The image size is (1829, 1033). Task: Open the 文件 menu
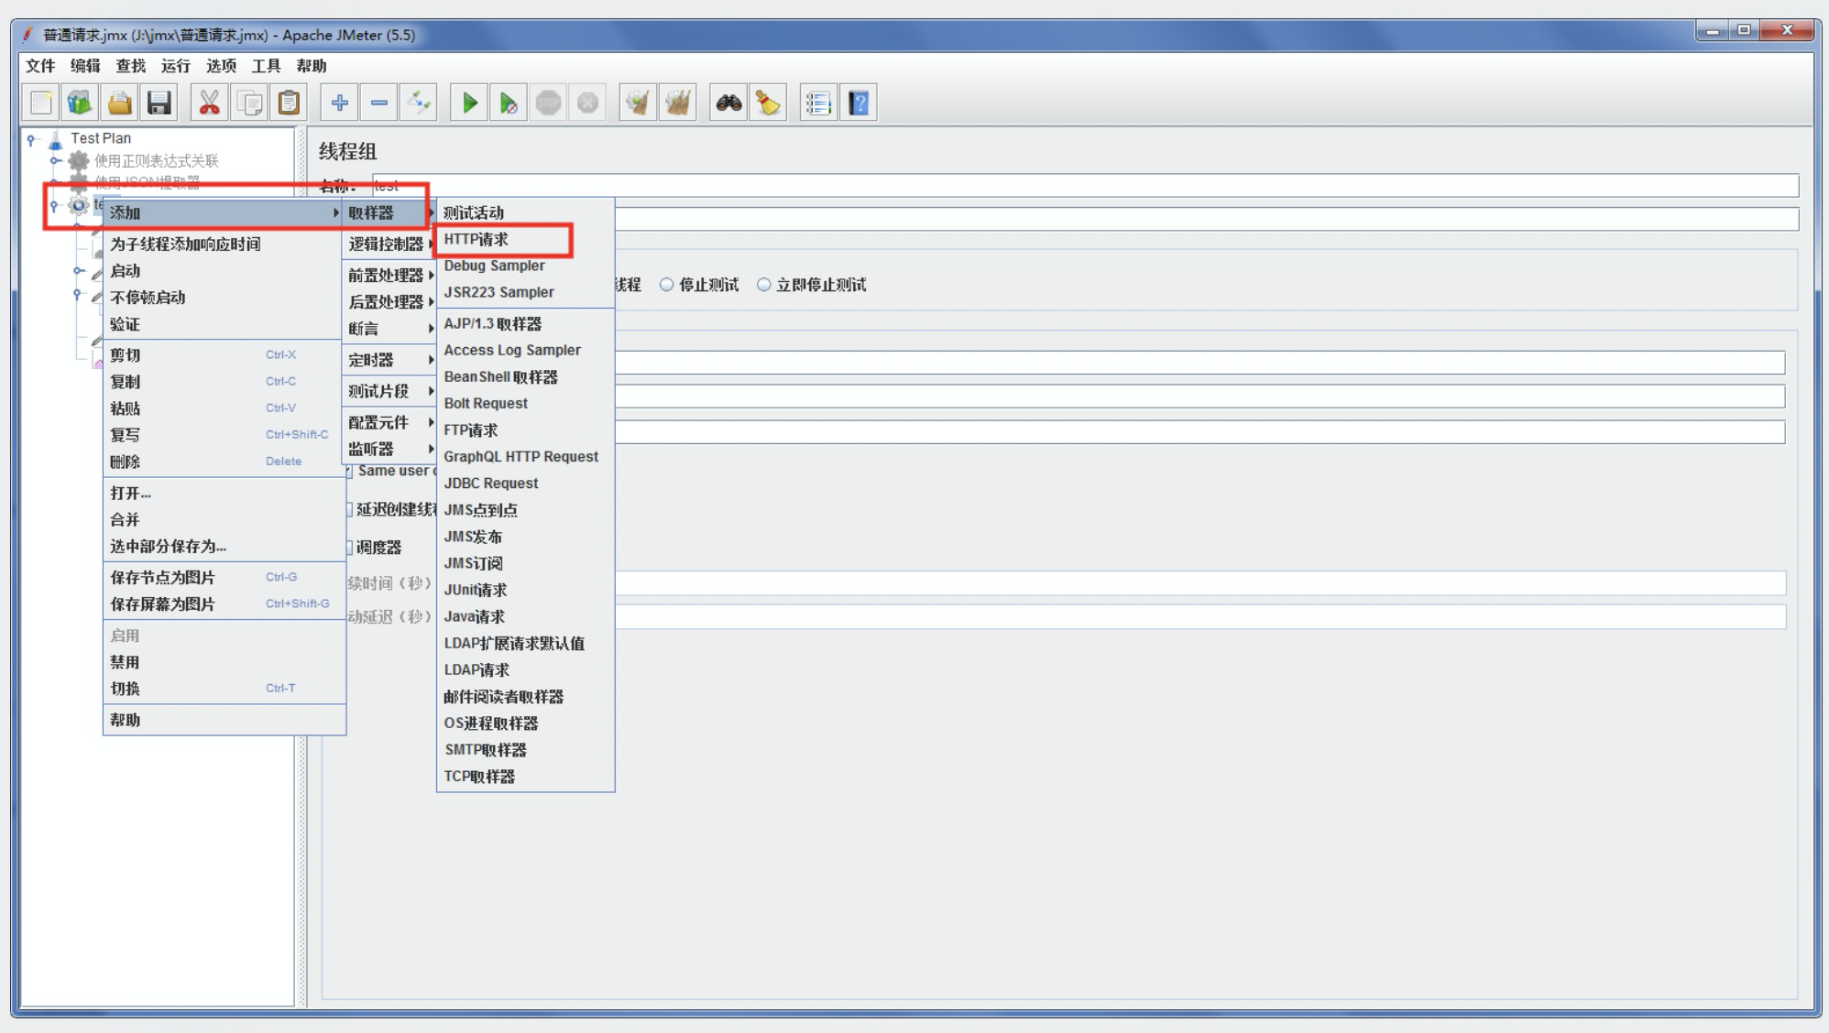[x=40, y=66]
